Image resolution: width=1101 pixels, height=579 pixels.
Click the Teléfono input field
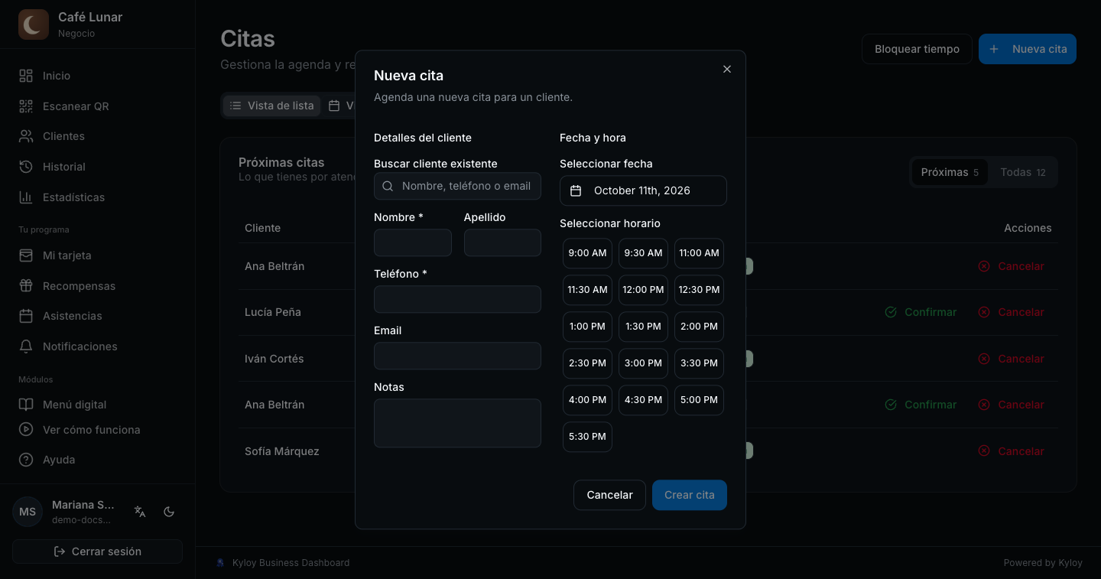(457, 299)
